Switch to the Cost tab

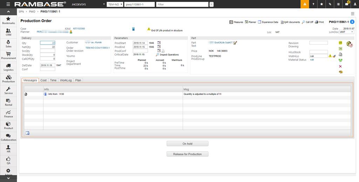click(43, 80)
